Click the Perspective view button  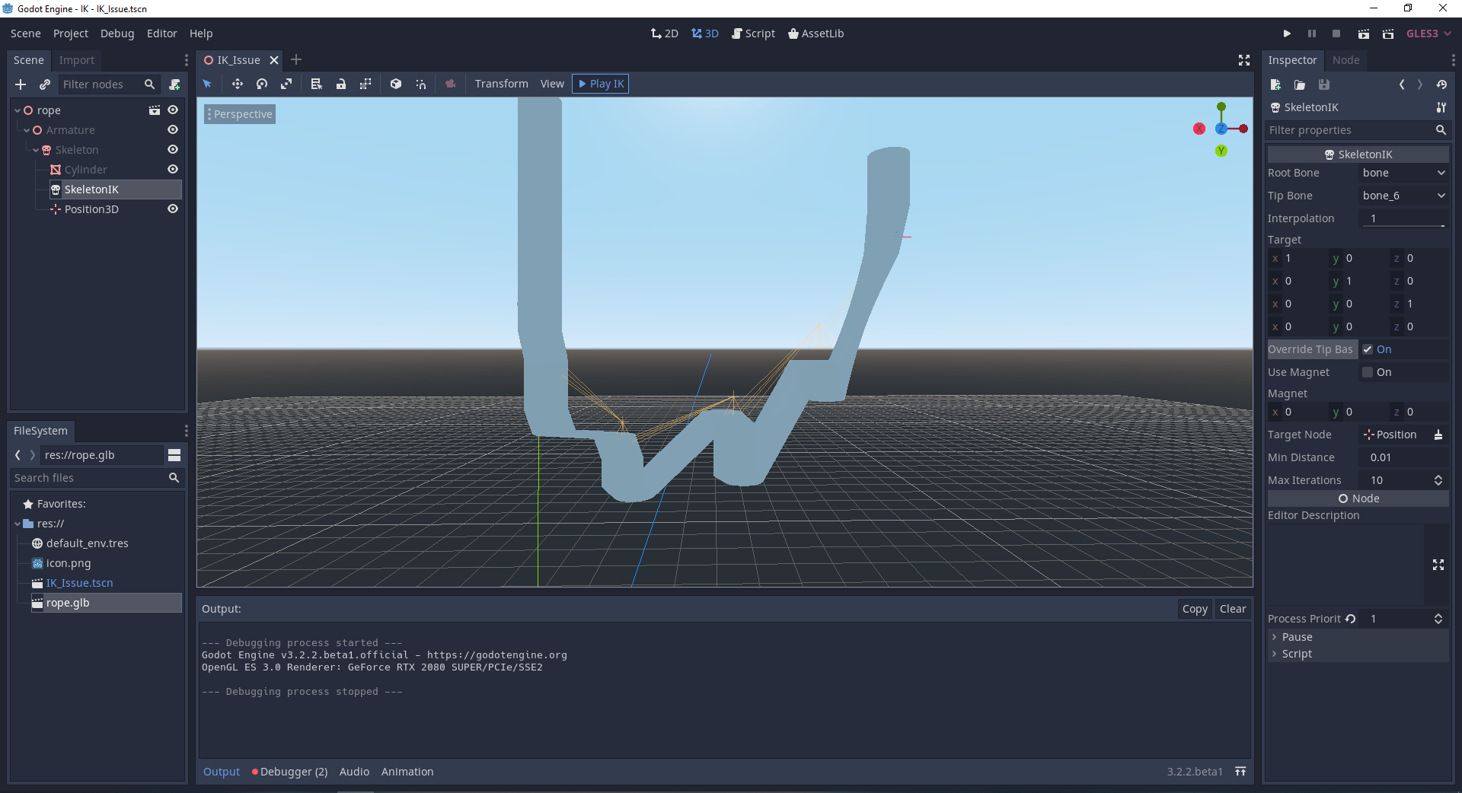click(x=239, y=114)
